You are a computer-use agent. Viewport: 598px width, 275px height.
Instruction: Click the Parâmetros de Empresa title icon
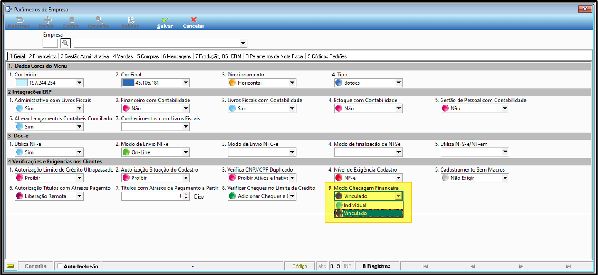click(9, 9)
